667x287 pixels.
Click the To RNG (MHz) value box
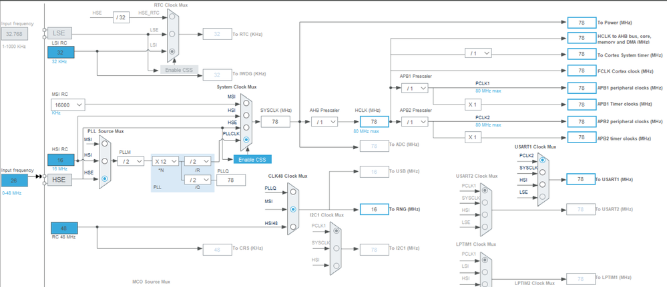375,209
